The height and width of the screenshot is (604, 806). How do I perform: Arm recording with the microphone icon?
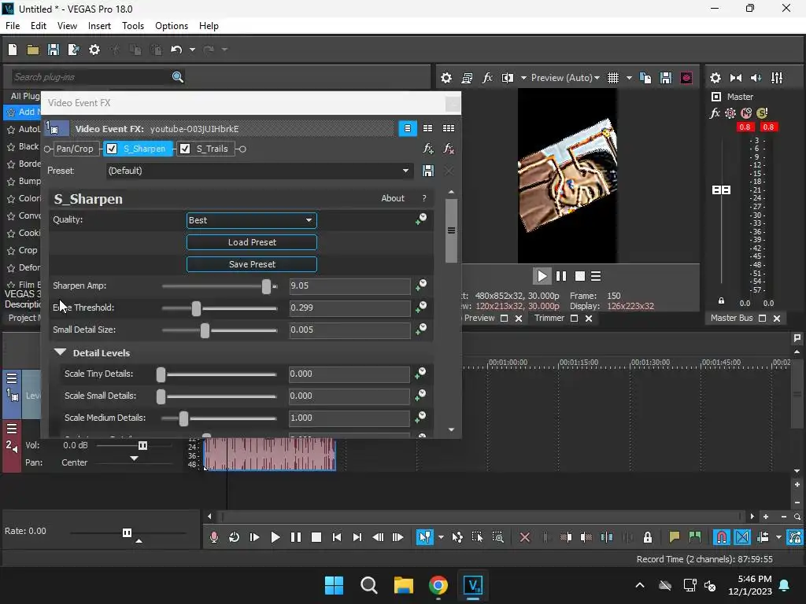coord(214,537)
